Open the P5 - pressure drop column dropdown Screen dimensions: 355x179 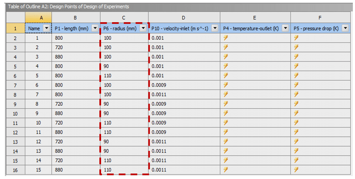[x=345, y=28]
